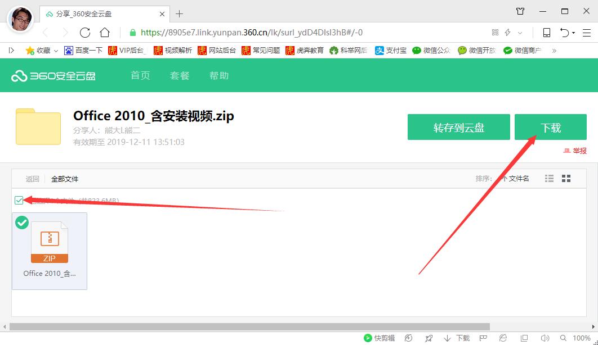Toggle the status bar sound speaker icon
Viewport: 598px width, 345px height.
(x=545, y=338)
